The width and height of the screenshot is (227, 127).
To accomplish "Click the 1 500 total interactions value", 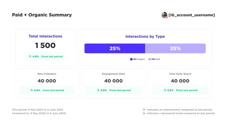I will click(x=45, y=46).
